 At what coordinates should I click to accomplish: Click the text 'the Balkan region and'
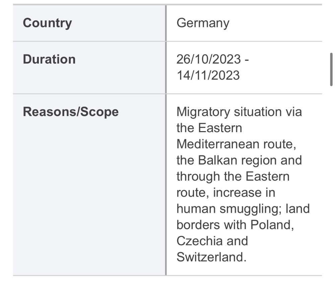coord(239,160)
